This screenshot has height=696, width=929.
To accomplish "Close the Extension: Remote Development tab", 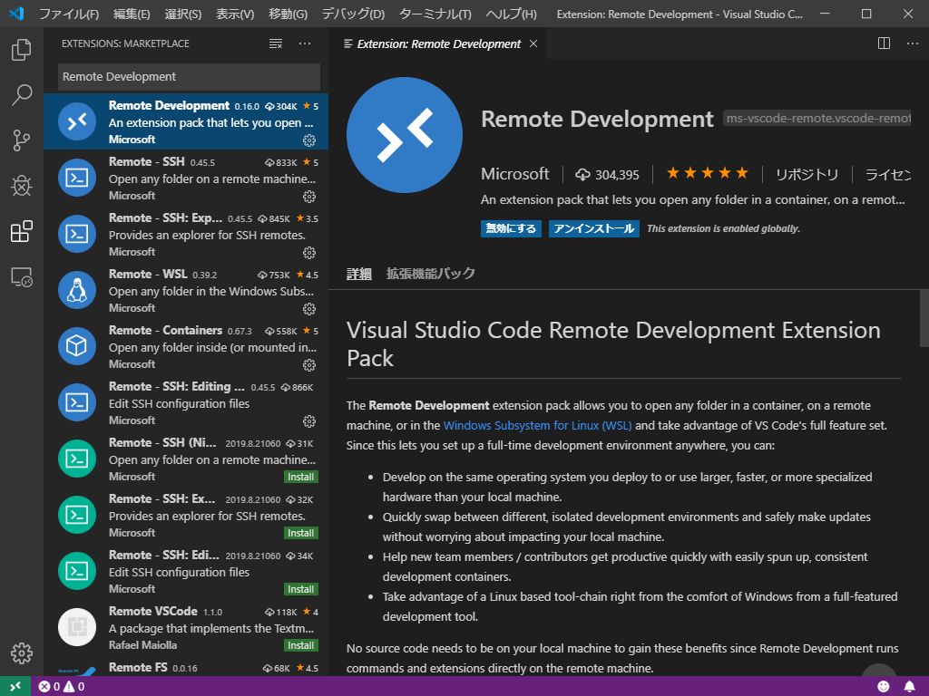I will click(533, 43).
